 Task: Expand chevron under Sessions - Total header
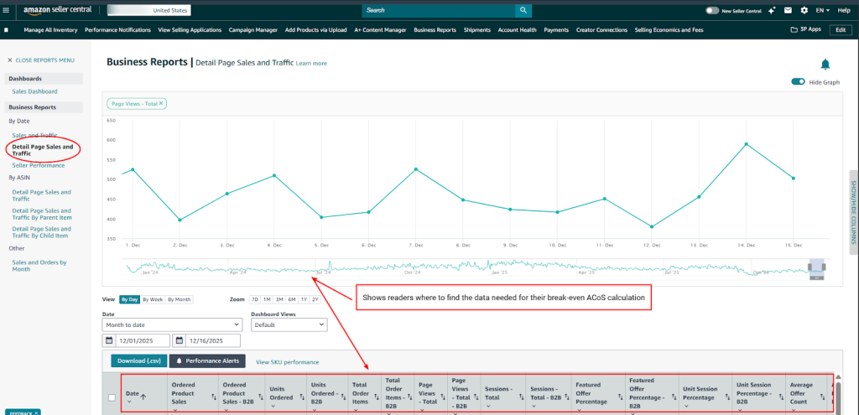[x=487, y=406]
